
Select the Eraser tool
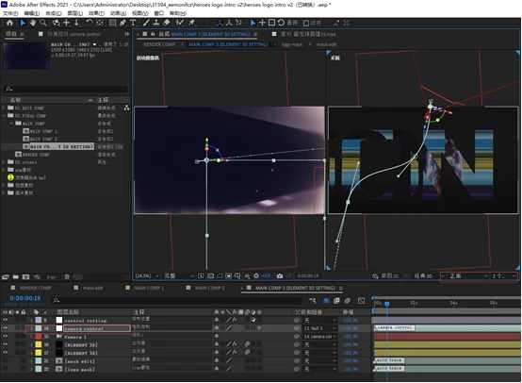coord(167,23)
